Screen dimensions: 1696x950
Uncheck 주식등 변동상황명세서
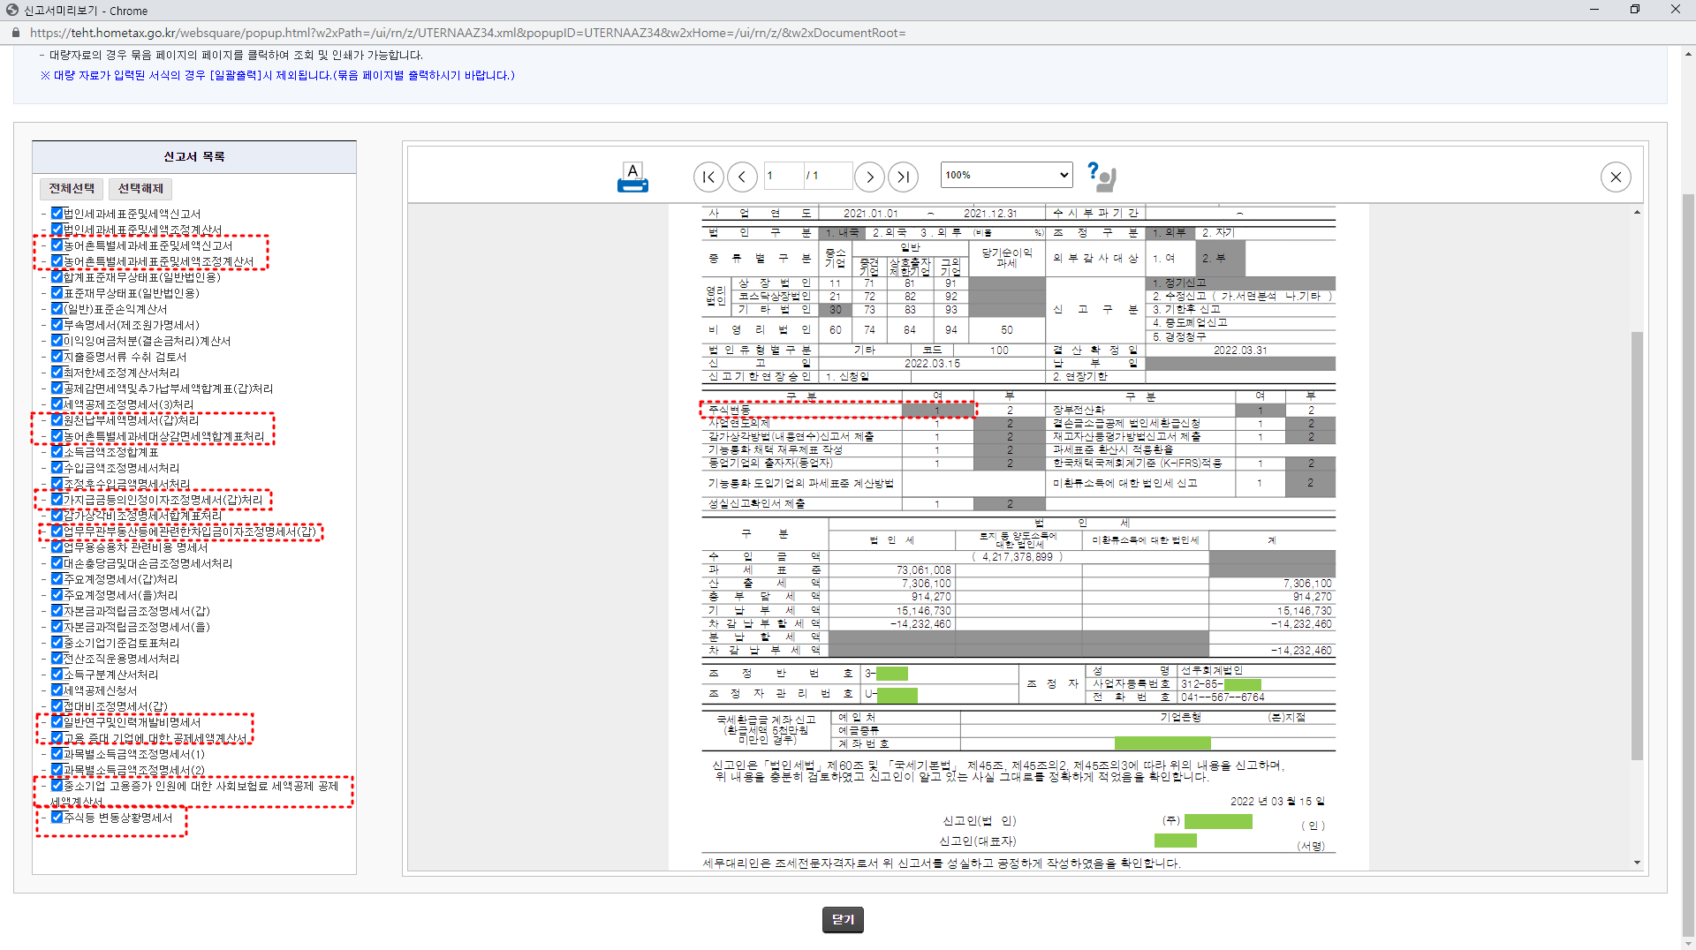click(57, 818)
